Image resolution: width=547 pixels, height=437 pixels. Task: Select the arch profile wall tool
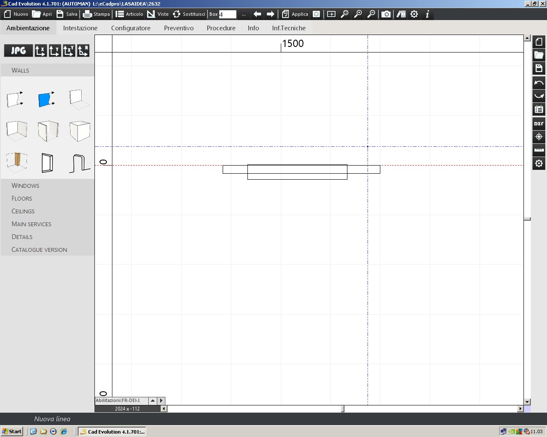pyautogui.click(x=79, y=163)
